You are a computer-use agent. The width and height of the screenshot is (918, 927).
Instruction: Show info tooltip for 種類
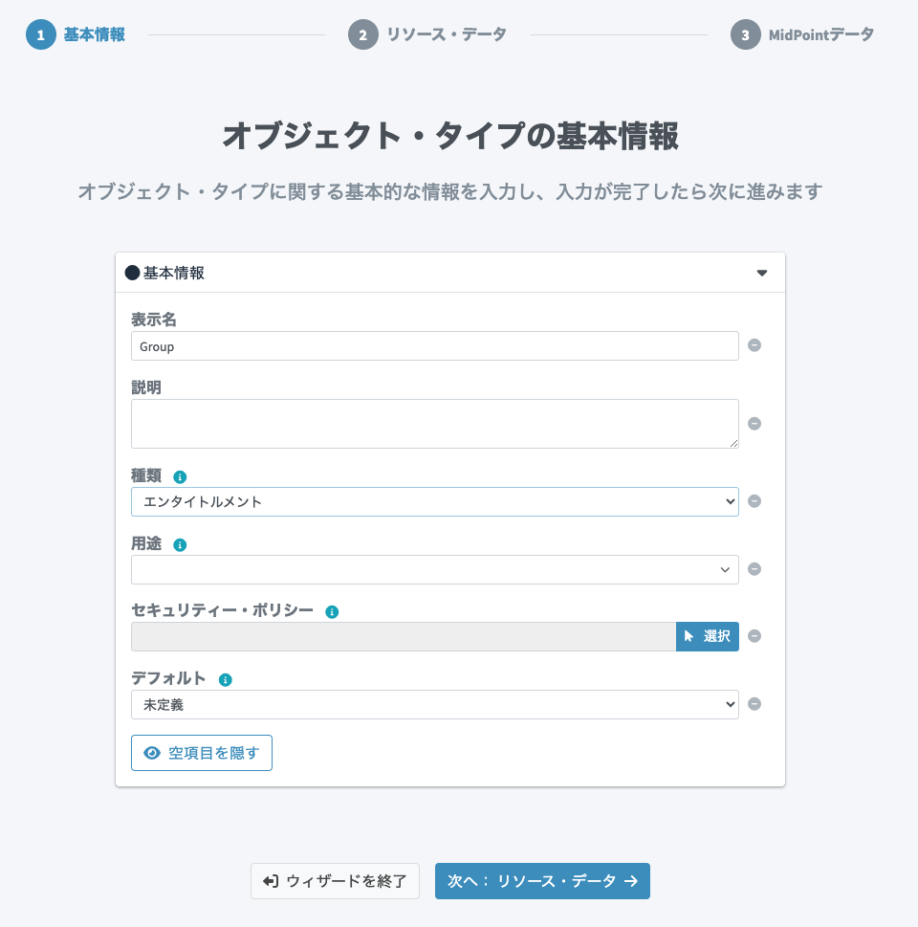[180, 477]
